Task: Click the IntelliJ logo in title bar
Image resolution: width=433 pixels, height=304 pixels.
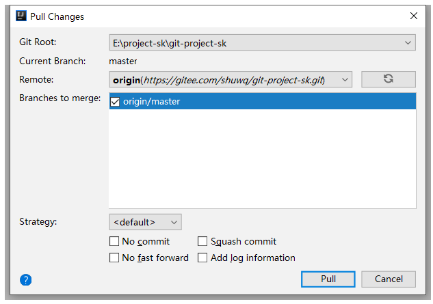Action: (21, 16)
